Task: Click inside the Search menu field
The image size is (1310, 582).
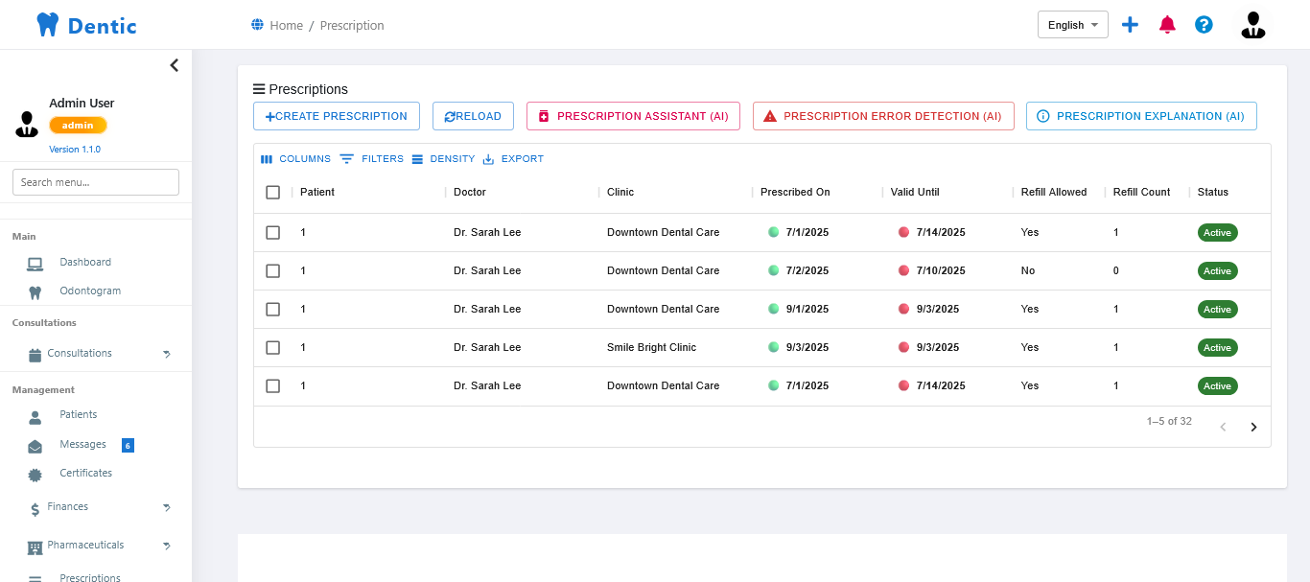Action: (95, 181)
